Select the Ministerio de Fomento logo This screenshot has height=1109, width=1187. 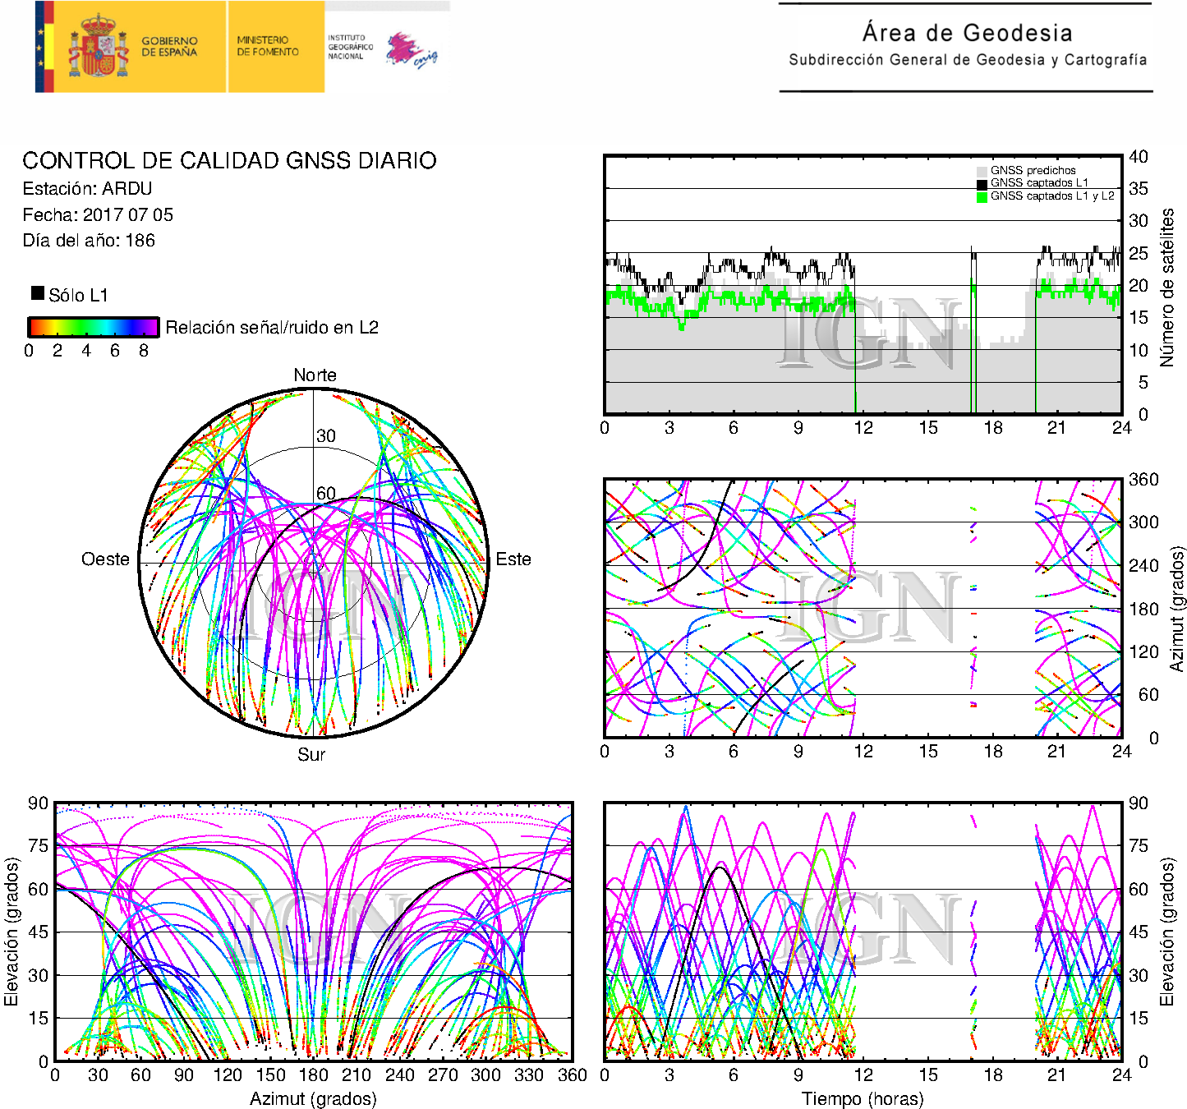point(268,46)
